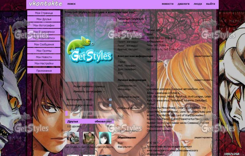
Task: Click third friend thumbnail with dark hair
Action: point(105,138)
